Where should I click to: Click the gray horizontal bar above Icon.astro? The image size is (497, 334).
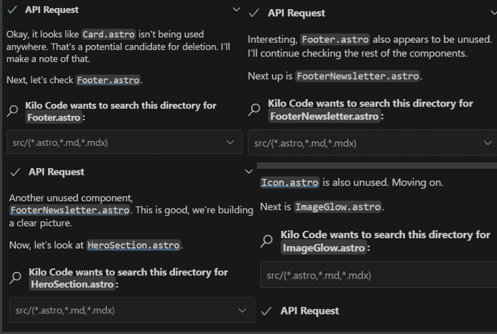pyautogui.click(x=377, y=165)
